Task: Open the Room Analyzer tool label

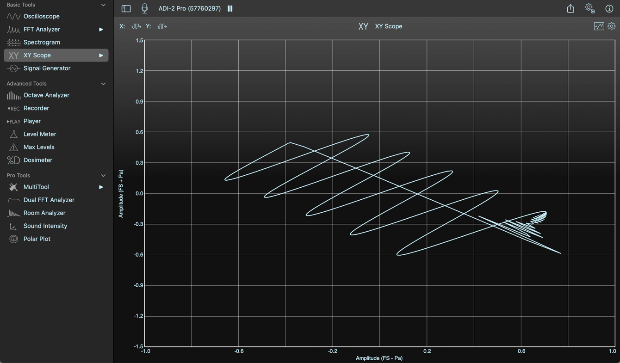Action: pyautogui.click(x=44, y=213)
